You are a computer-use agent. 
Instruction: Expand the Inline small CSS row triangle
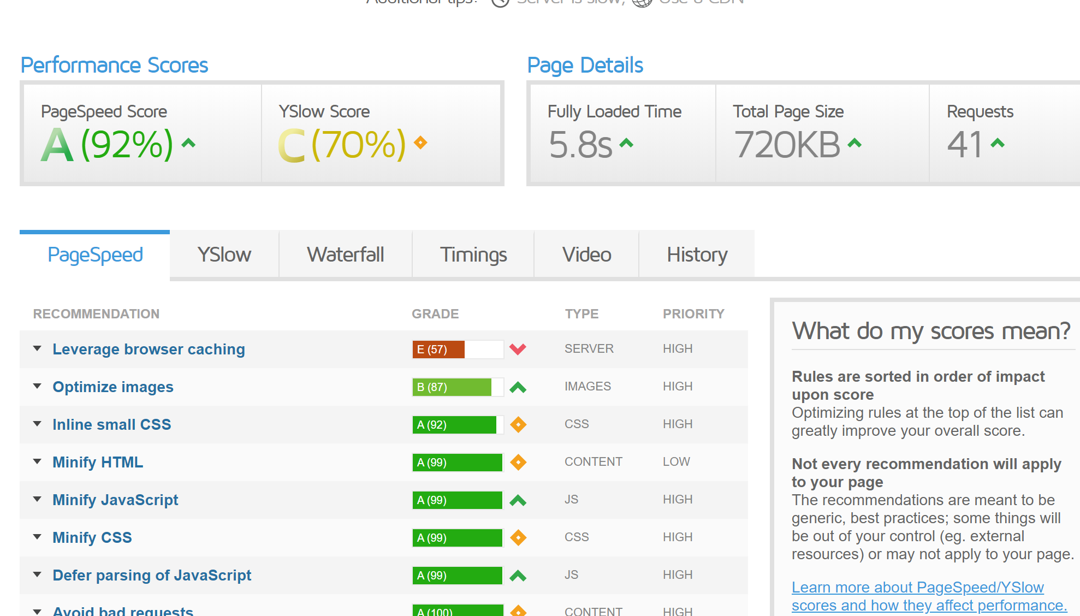coord(37,424)
